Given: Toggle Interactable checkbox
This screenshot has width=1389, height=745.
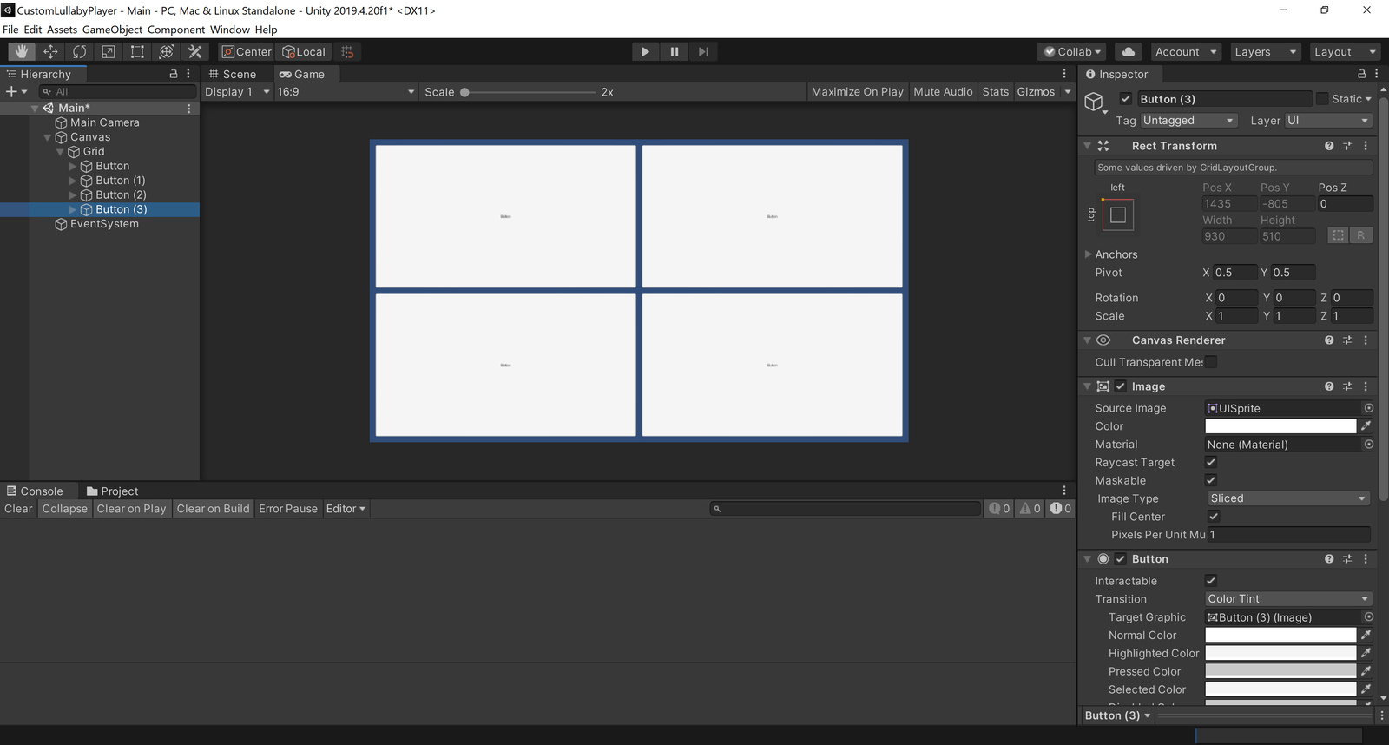Looking at the screenshot, I should coord(1211,581).
